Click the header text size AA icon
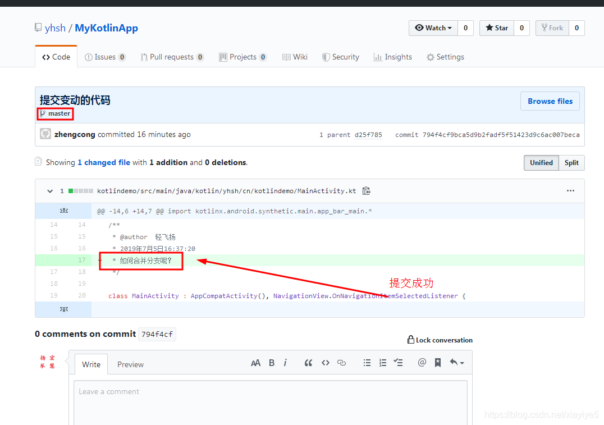Screen dimensions: 604x425 tap(256, 363)
